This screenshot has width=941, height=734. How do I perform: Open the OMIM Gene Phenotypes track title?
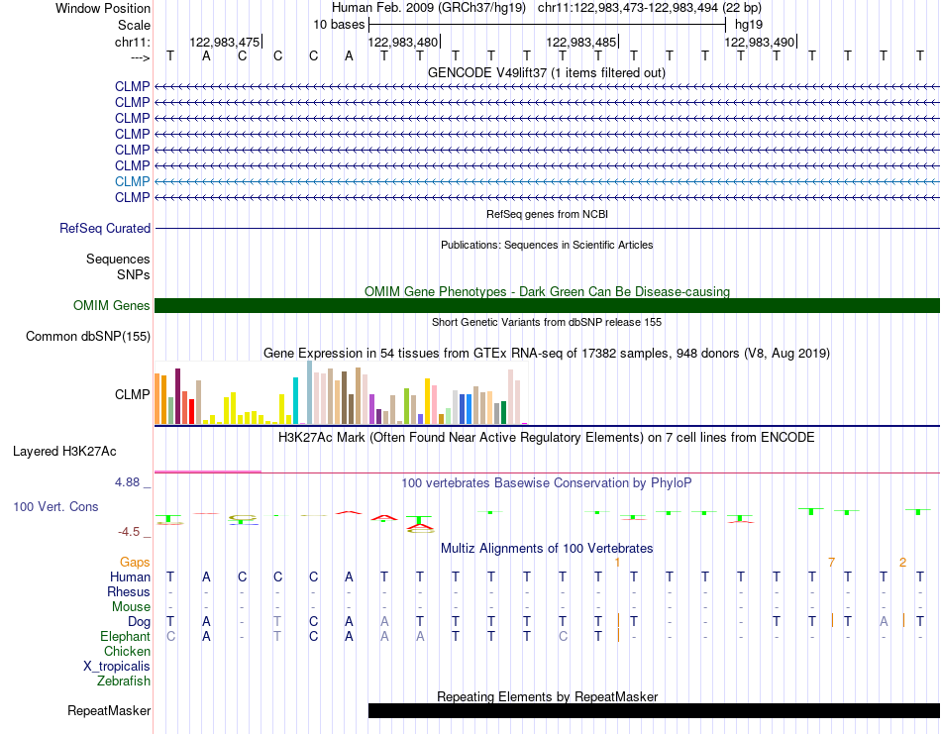coord(547,291)
